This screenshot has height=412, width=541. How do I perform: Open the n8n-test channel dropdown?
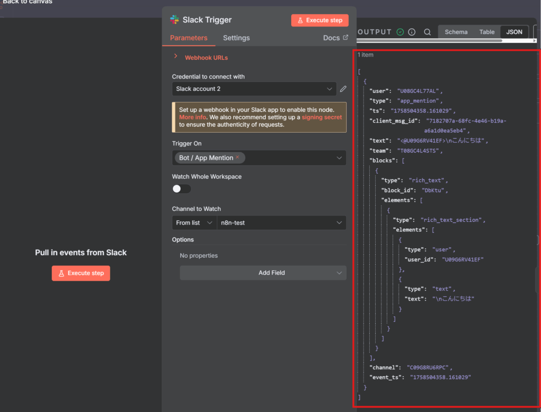coord(281,223)
